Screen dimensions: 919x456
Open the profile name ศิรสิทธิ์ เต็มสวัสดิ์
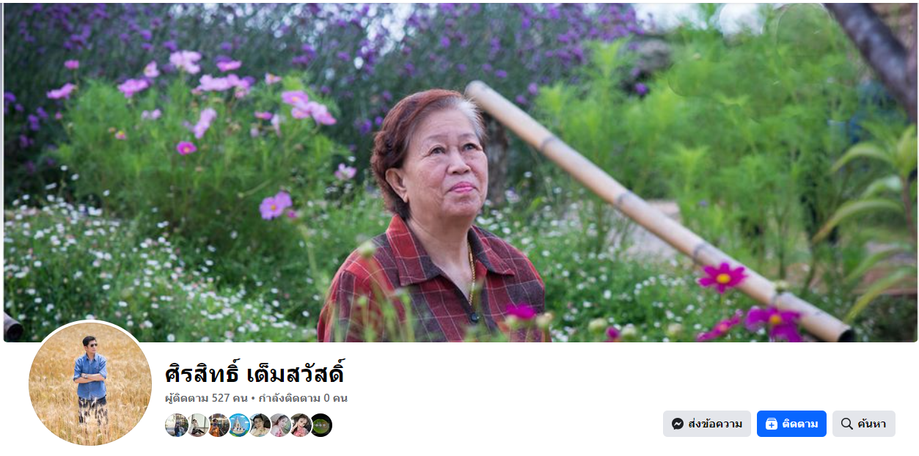click(x=255, y=372)
